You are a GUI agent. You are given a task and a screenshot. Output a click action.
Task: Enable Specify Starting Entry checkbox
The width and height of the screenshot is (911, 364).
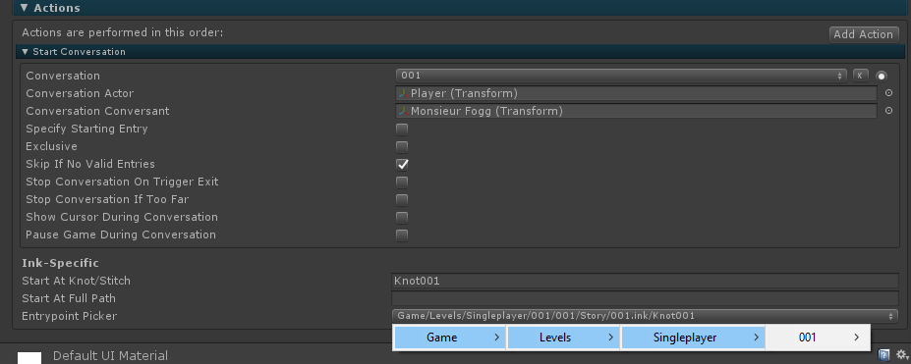(x=402, y=129)
